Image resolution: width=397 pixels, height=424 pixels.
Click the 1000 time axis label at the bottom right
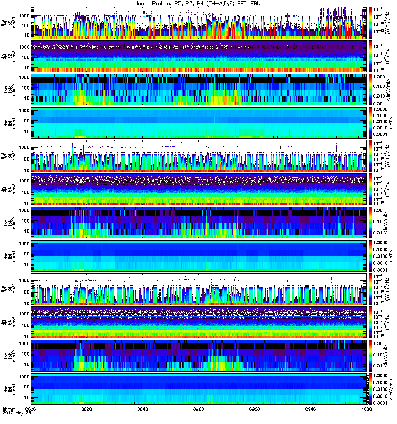tap(366, 409)
